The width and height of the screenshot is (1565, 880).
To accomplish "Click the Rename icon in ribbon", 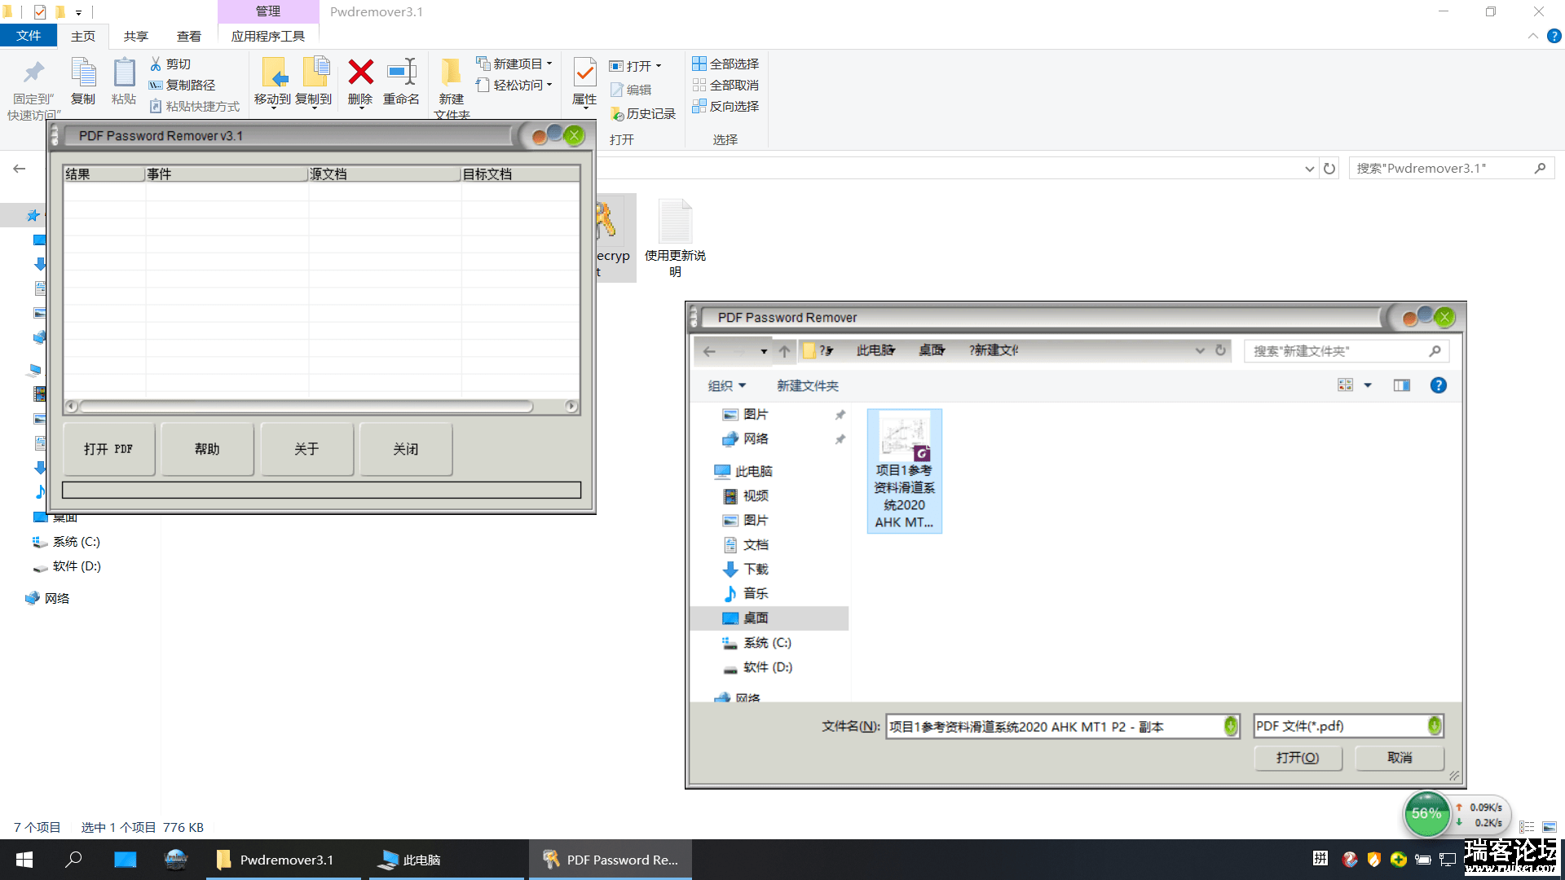I will (x=401, y=72).
